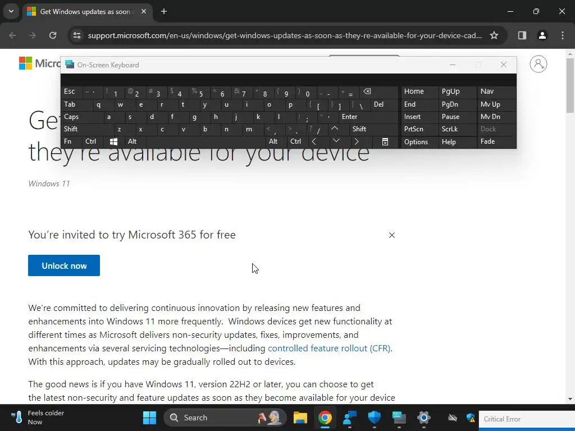This screenshot has width=575, height=431.
Task: Click the Unlock now button
Action: pyautogui.click(x=64, y=265)
